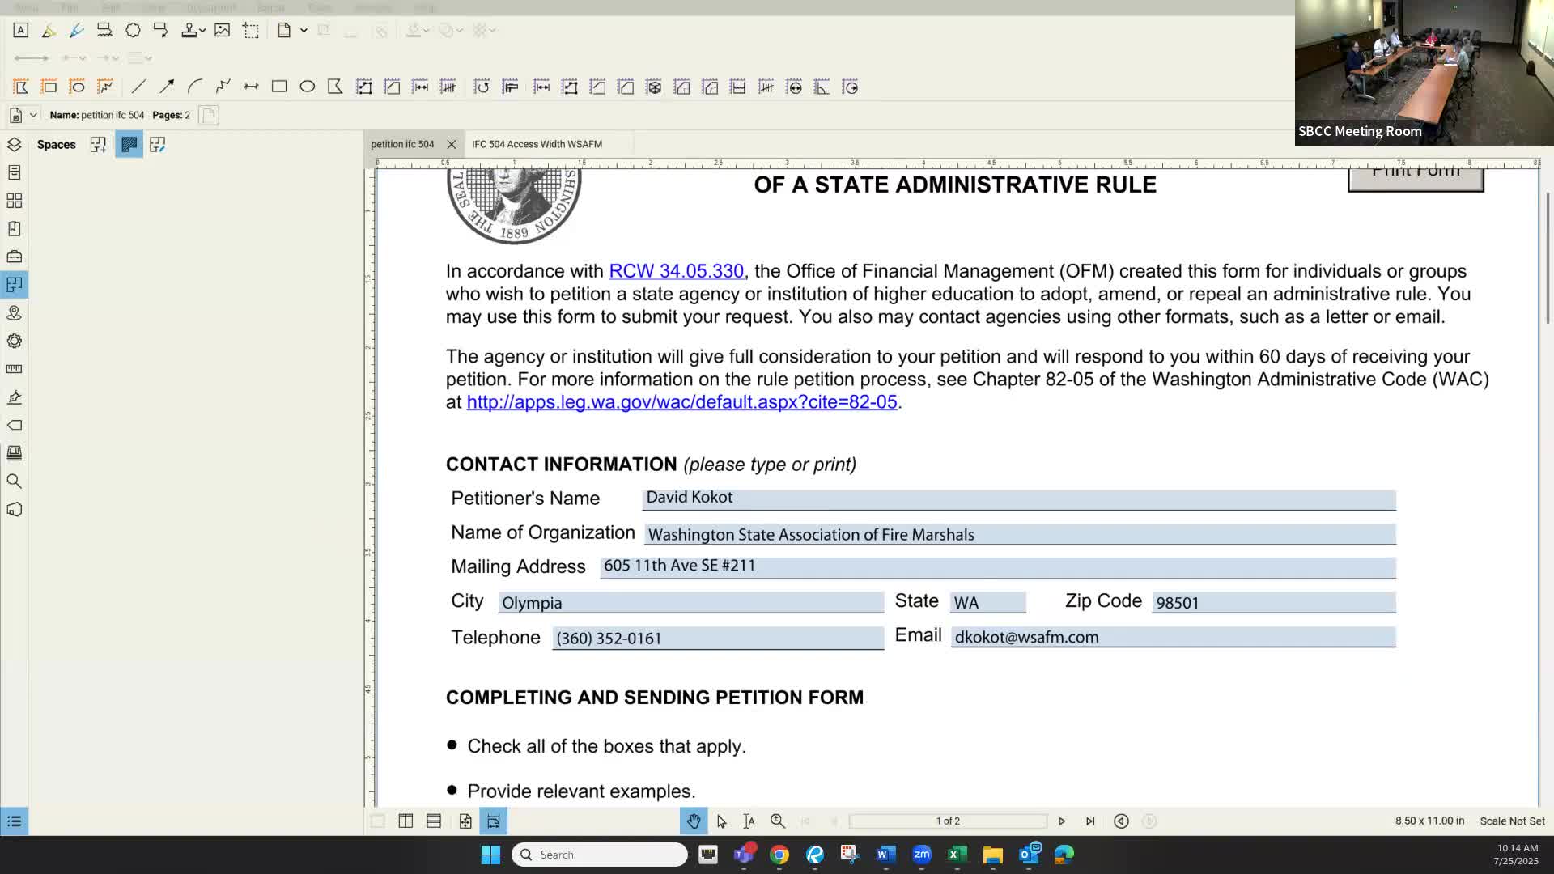Toggle split view vertical icon

[405, 821]
